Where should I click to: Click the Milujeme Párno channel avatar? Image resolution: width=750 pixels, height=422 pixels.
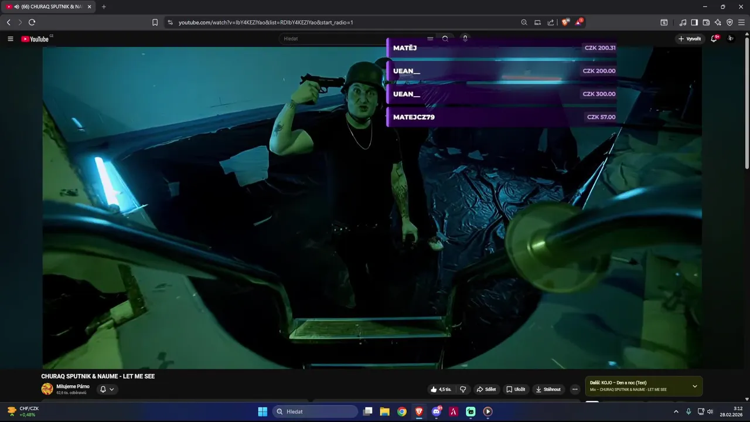[47, 389]
